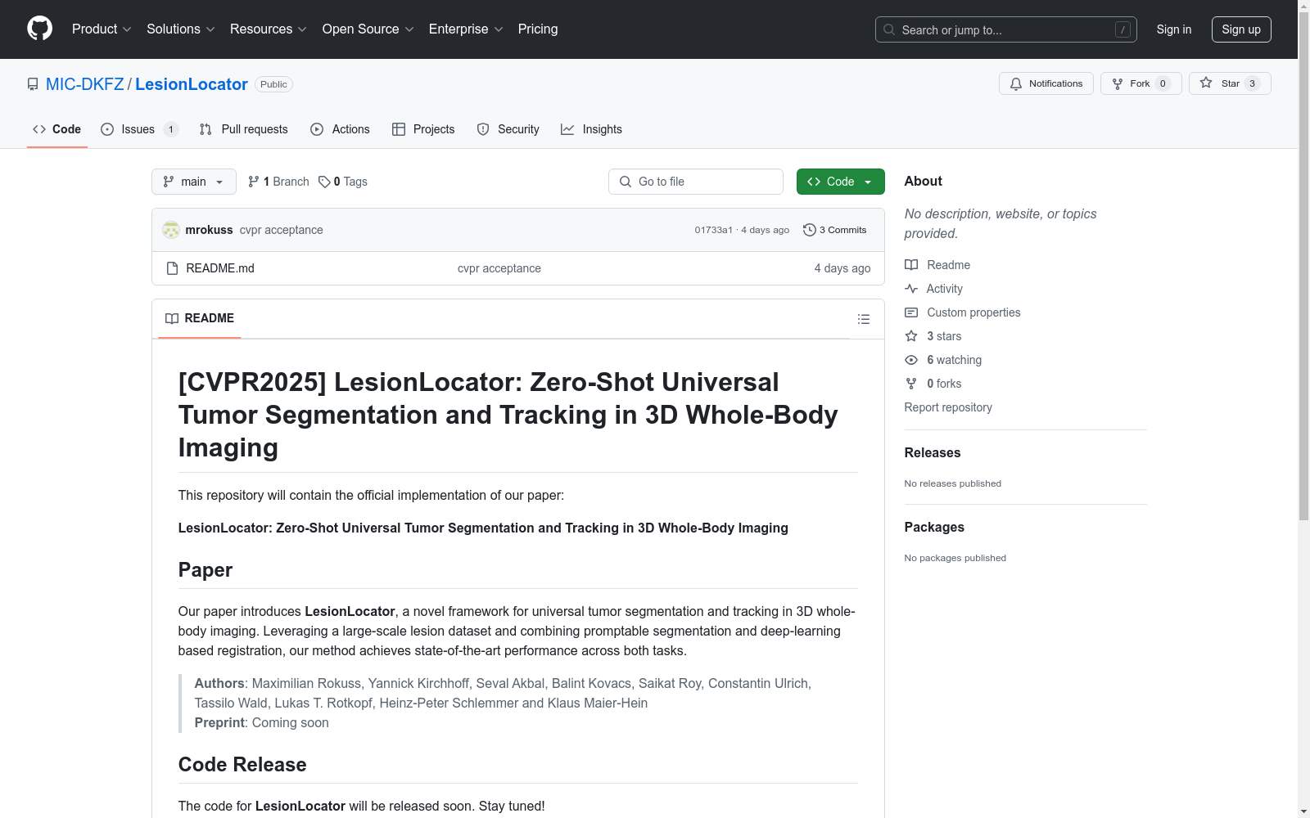View the 1 Branch link

(278, 182)
